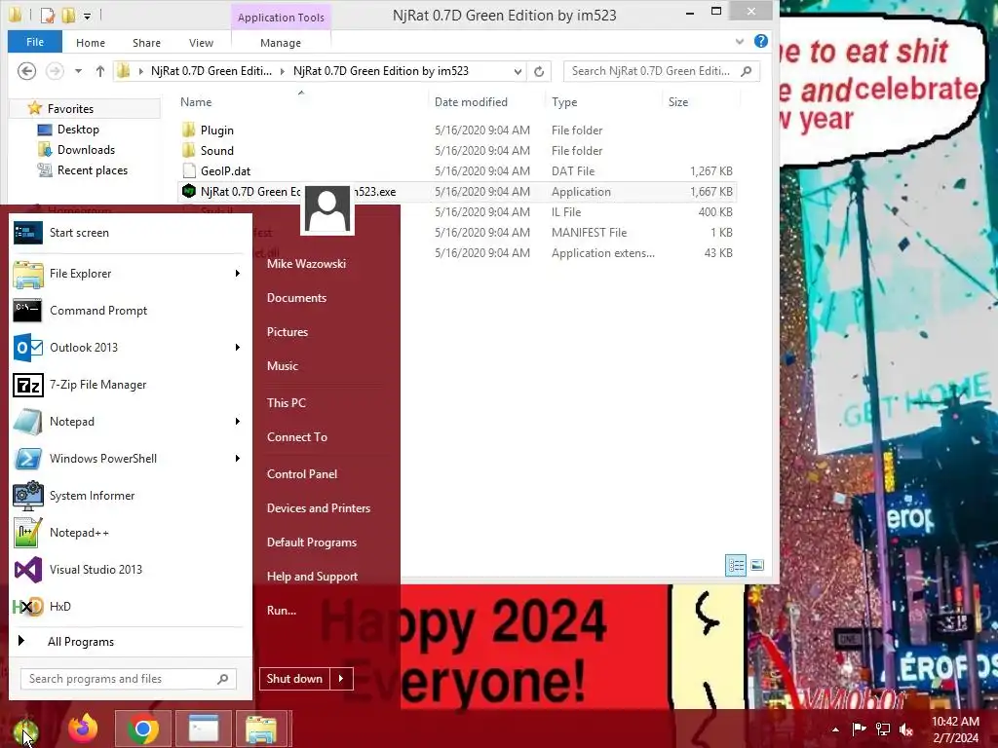Switch to Home ribbon tab
This screenshot has width=998, height=748.
91,43
